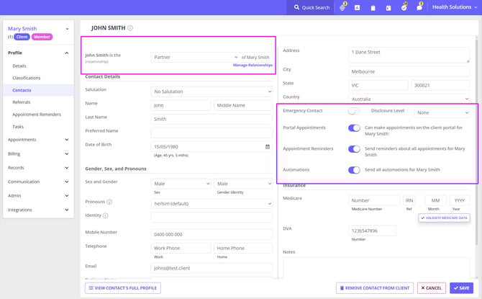Click the Preferred Name input field
The height and width of the screenshot is (299, 482).
click(212, 133)
